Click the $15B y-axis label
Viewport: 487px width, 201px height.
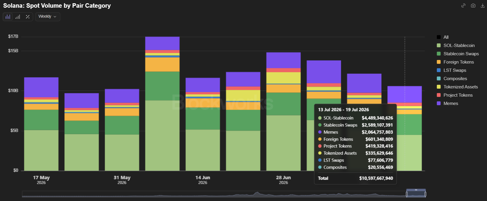pos(13,51)
